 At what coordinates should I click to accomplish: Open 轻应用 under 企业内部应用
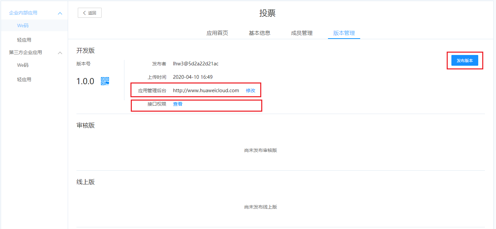tap(24, 40)
